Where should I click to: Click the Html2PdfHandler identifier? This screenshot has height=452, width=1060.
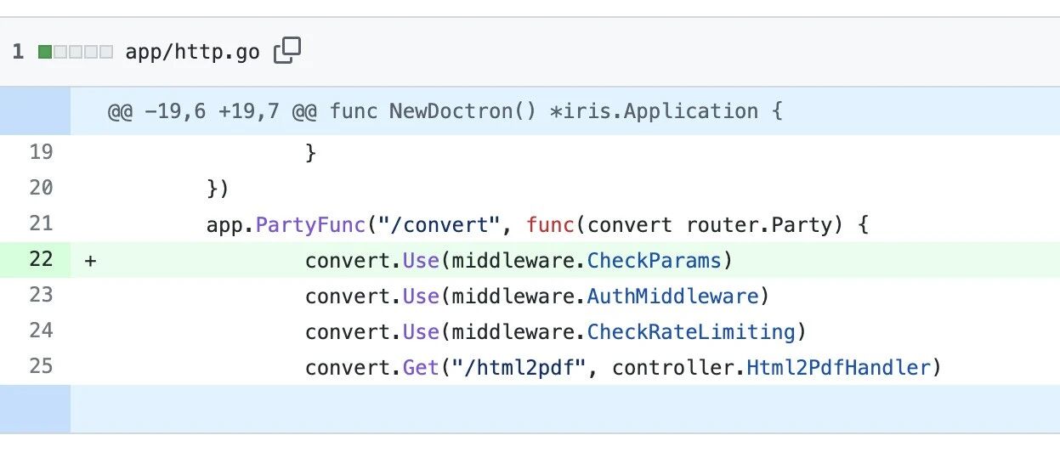pyautogui.click(x=839, y=368)
